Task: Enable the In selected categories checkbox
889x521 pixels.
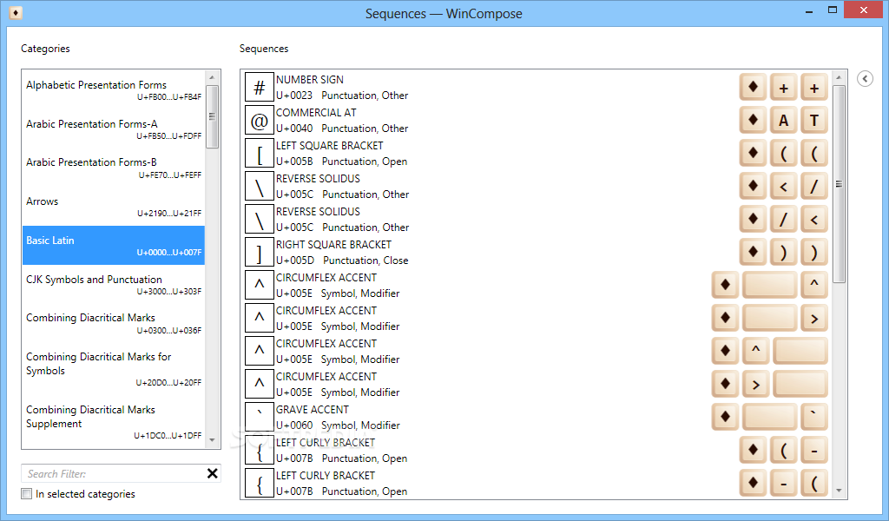Action: tap(27, 494)
